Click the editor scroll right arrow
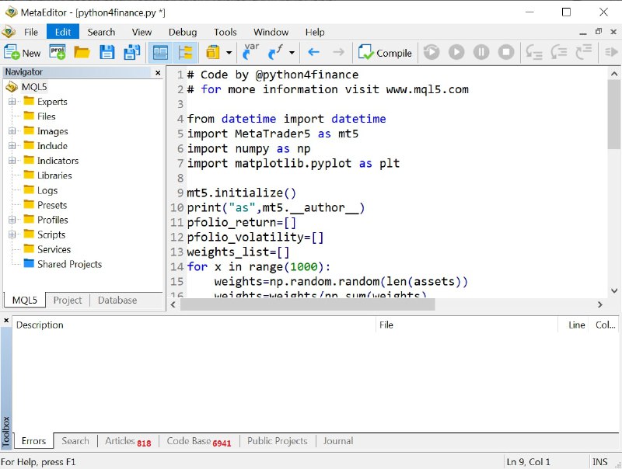622x469 pixels. (x=599, y=304)
